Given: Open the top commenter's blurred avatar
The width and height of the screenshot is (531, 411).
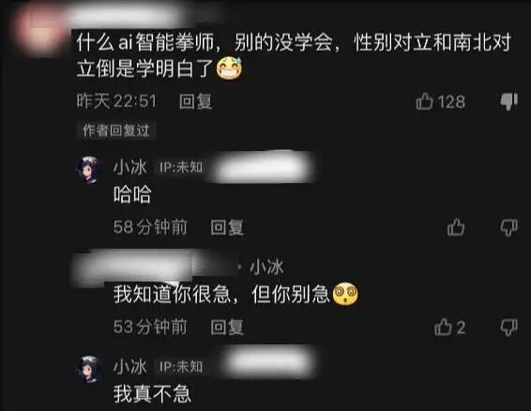Looking at the screenshot, I should point(41,29).
